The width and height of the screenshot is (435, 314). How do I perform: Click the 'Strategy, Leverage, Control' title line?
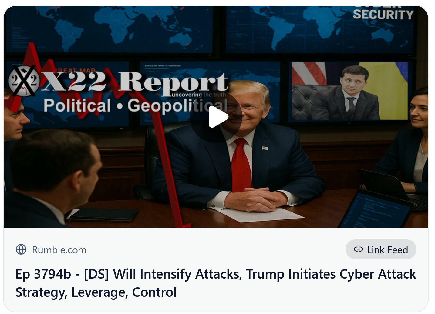coord(96,292)
